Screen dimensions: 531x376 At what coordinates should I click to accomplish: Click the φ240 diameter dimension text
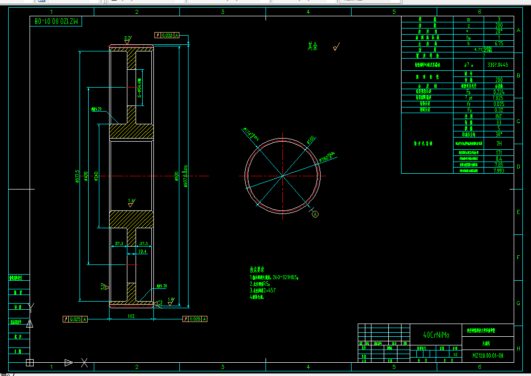coord(96,176)
